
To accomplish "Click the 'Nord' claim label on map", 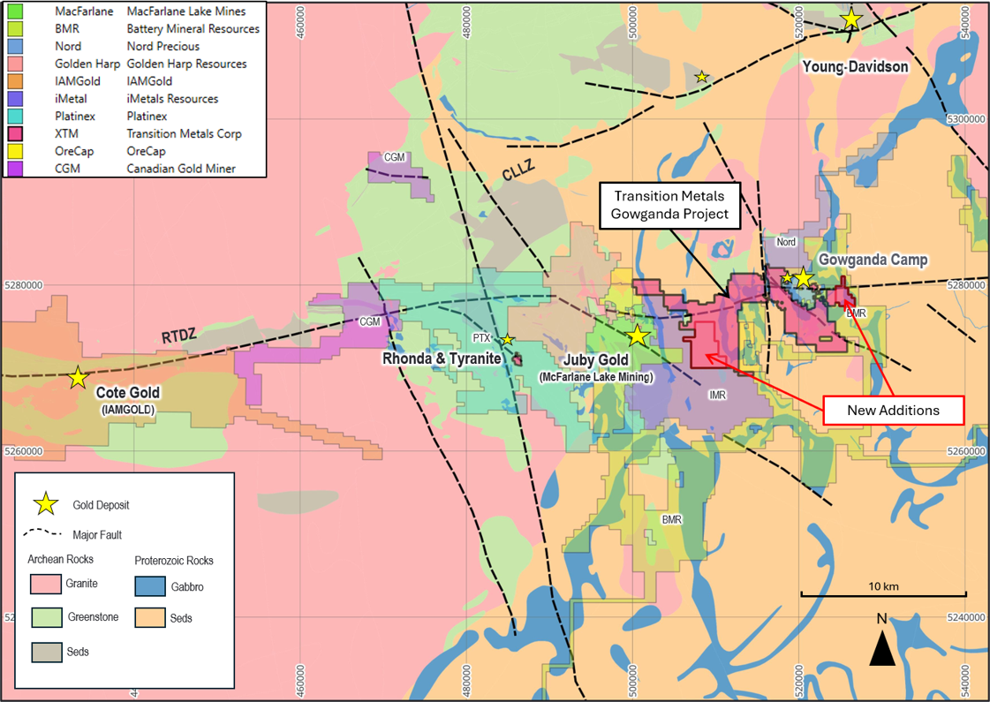I will coord(786,242).
